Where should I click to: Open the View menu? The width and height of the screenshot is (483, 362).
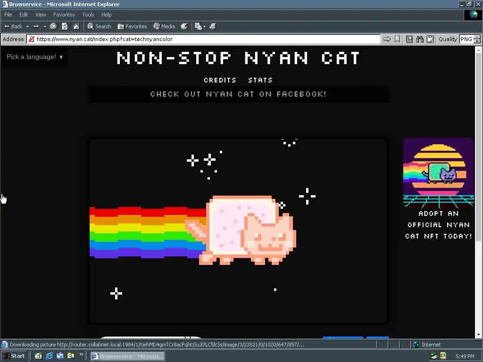tap(41, 15)
